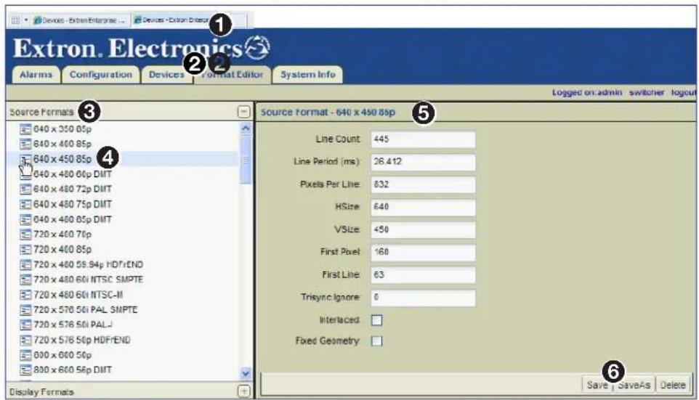The width and height of the screenshot is (699, 400).
Task: Select the 720 x 480 60i NTSC-M format
Action: [x=78, y=295]
